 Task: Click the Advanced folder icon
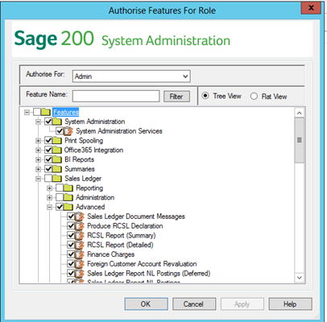pos(68,207)
